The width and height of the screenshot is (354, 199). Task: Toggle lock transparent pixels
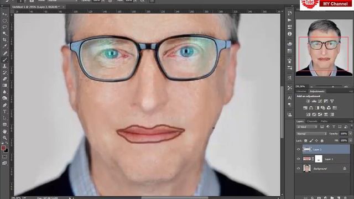[x=306, y=140]
